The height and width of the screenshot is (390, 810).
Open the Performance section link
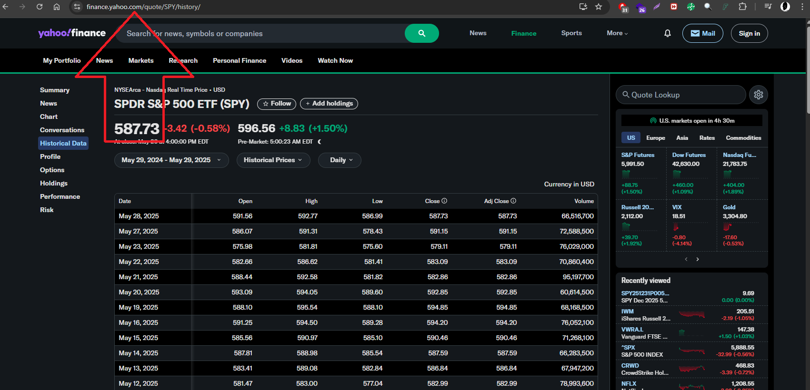click(x=60, y=196)
